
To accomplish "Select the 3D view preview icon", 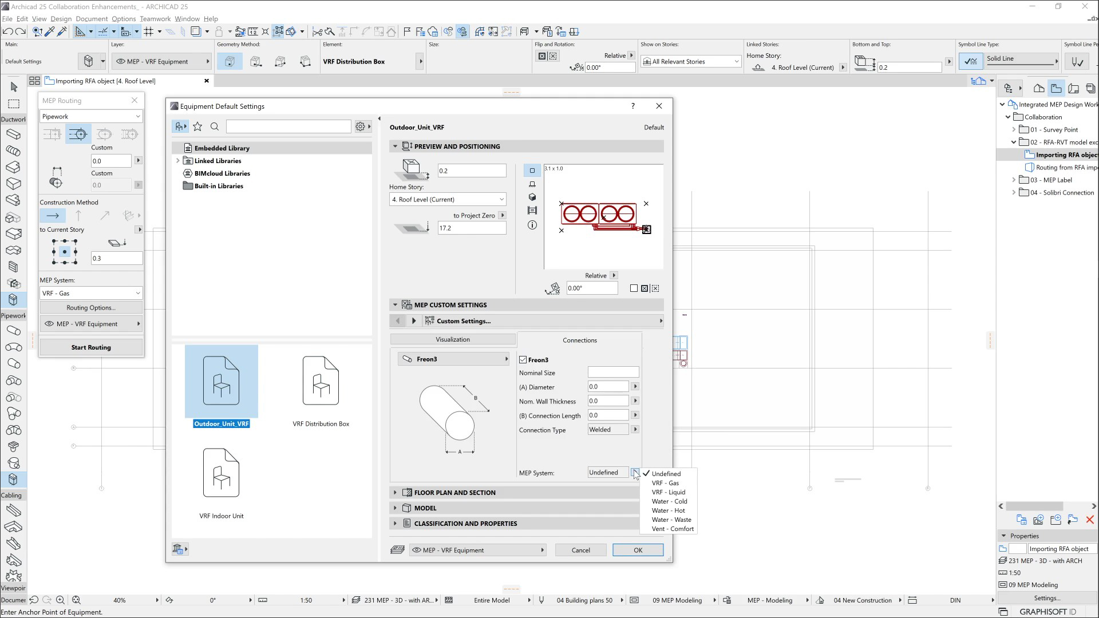I will [x=532, y=197].
